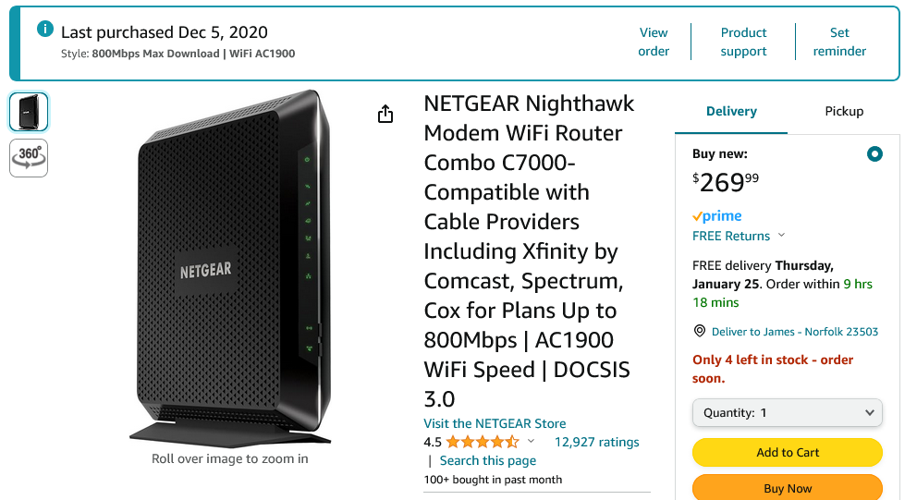917x500 pixels.
Task: Click the Buy Now button
Action: [x=788, y=488]
